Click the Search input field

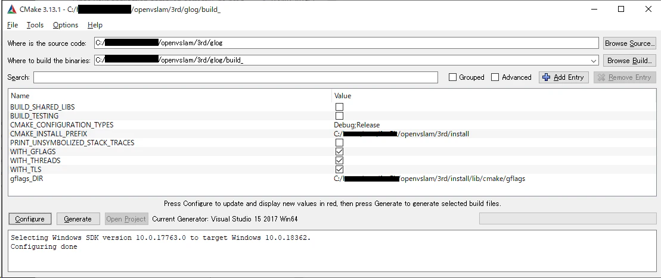point(235,77)
